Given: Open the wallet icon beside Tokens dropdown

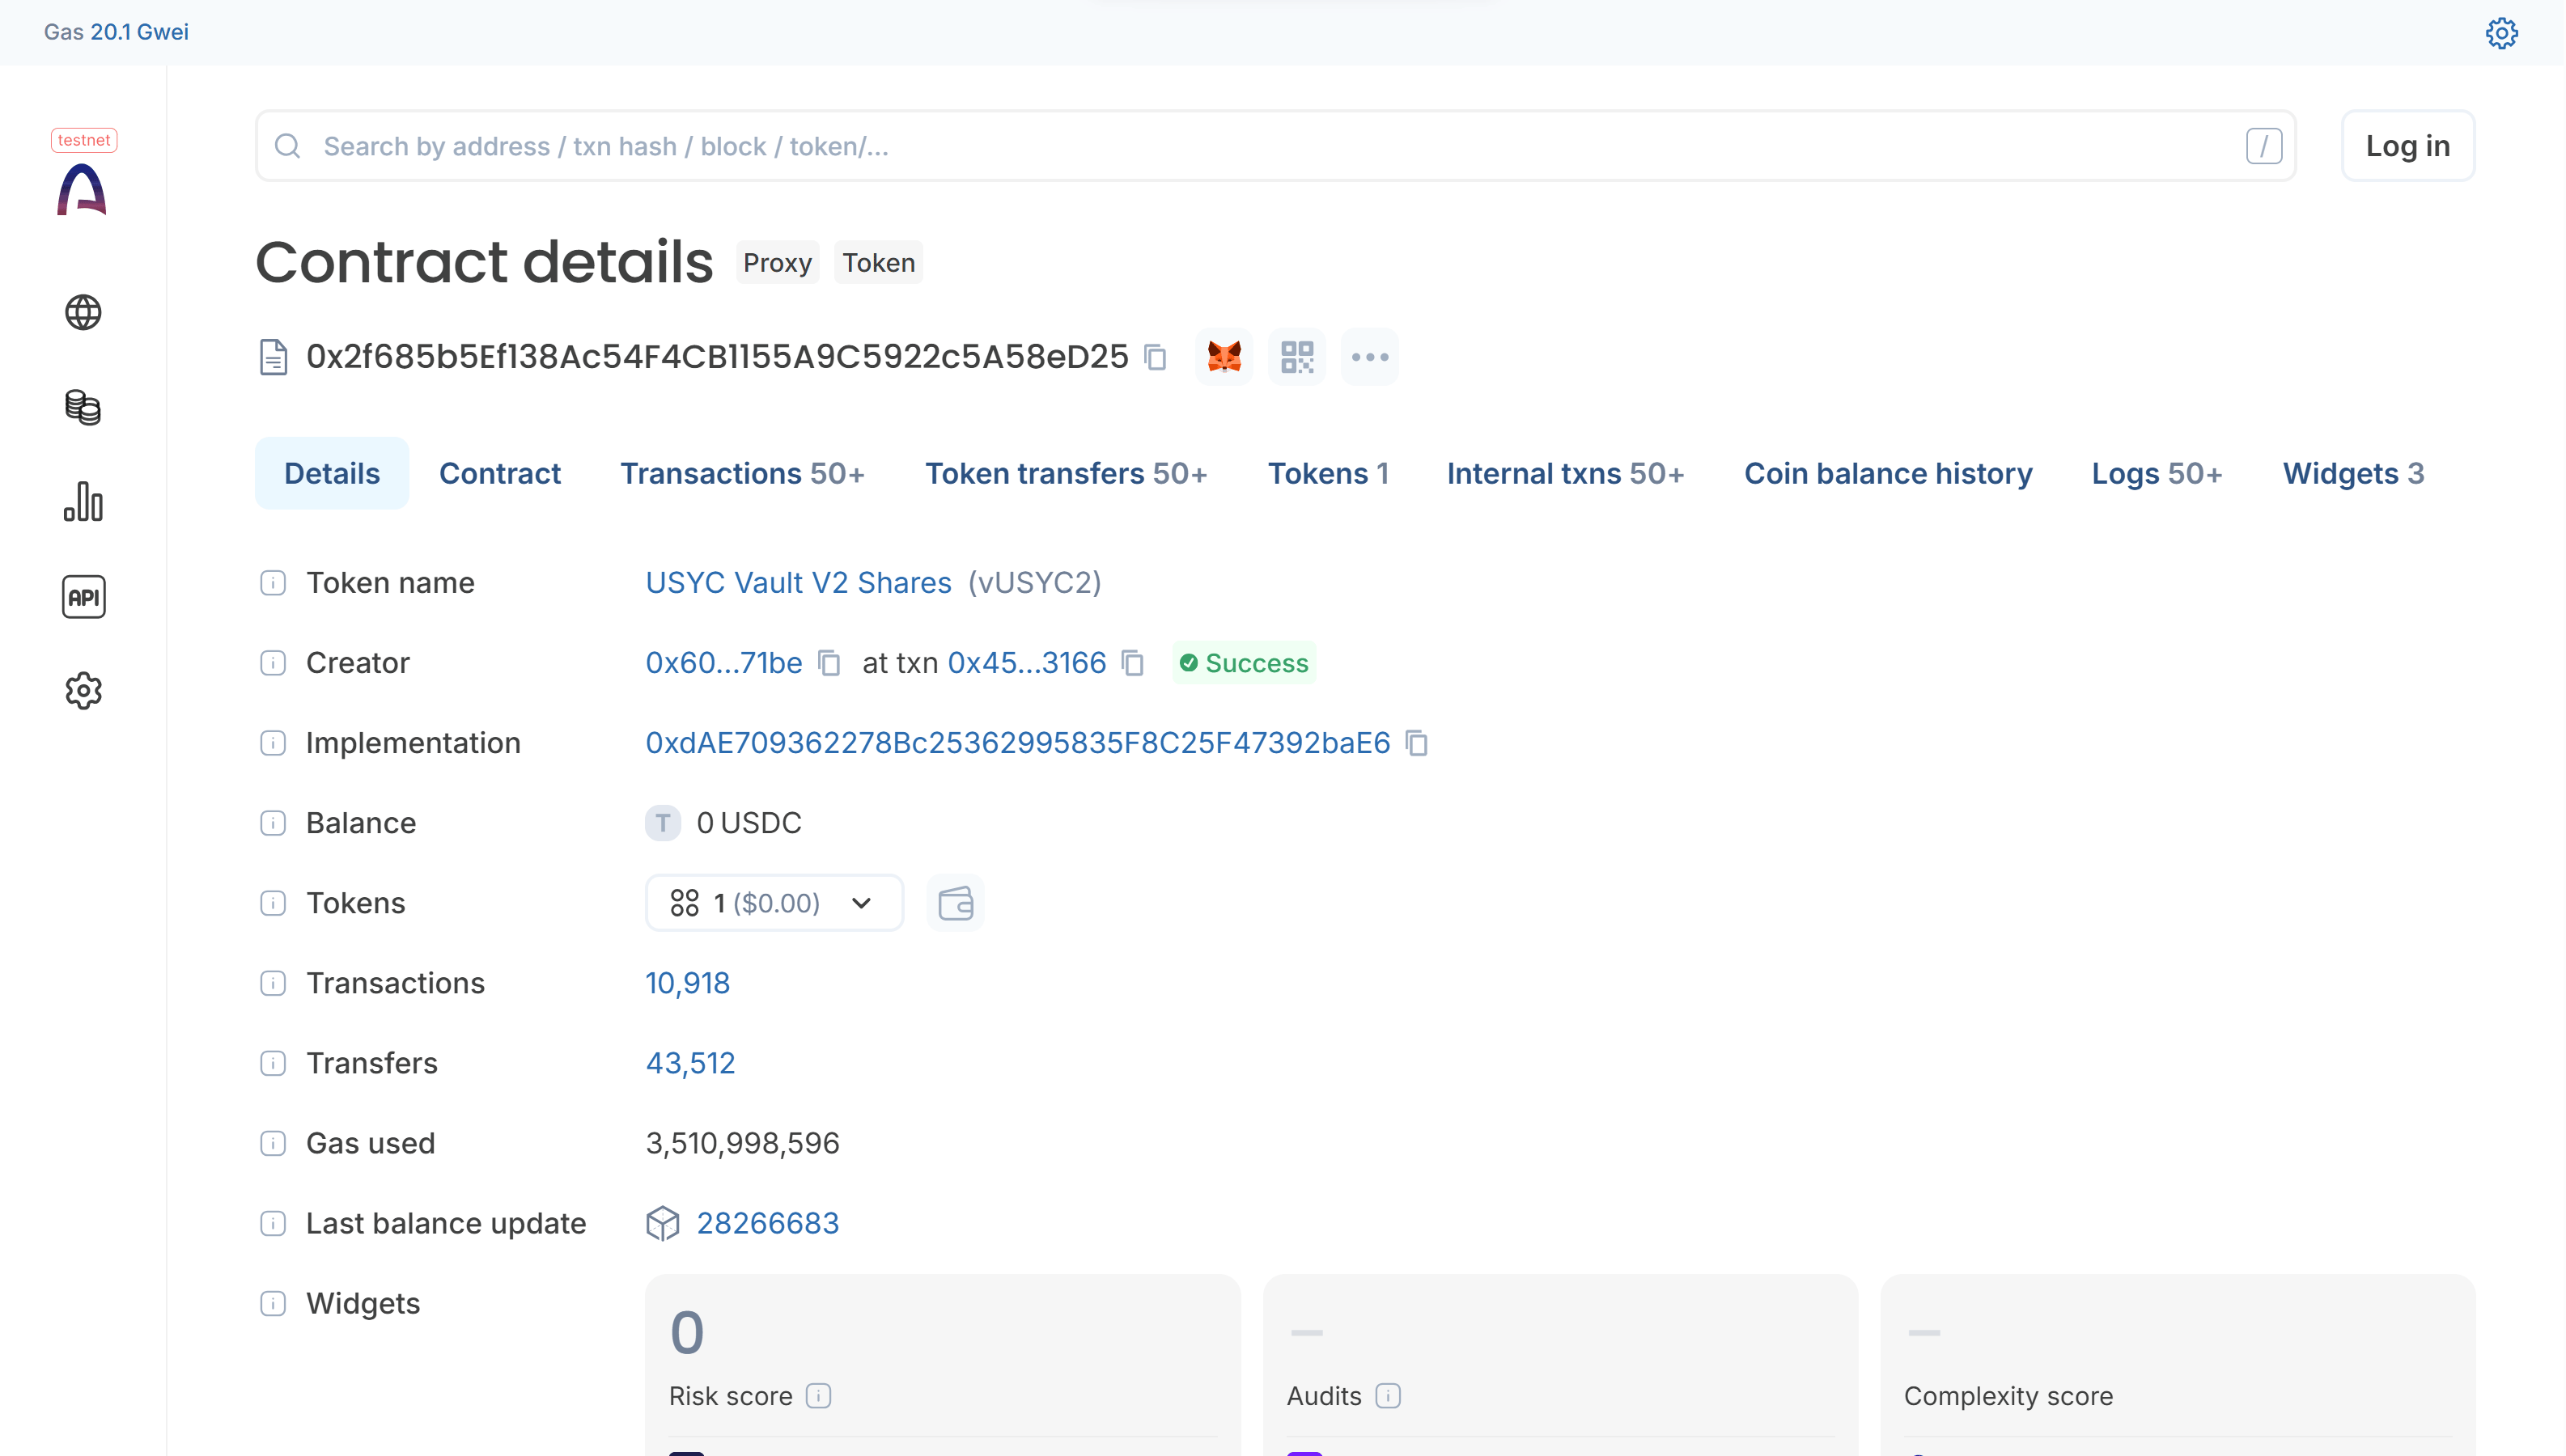Looking at the screenshot, I should (956, 903).
